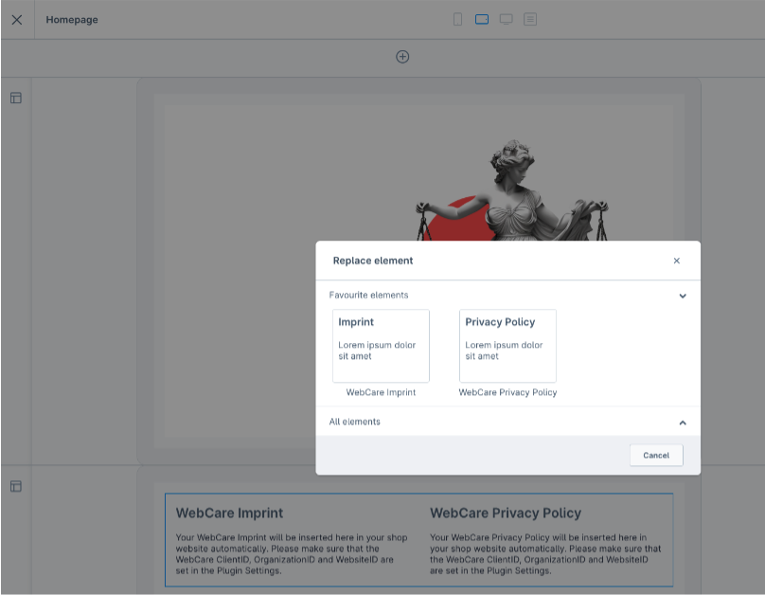Collapse the Favourite elements section

tap(682, 296)
